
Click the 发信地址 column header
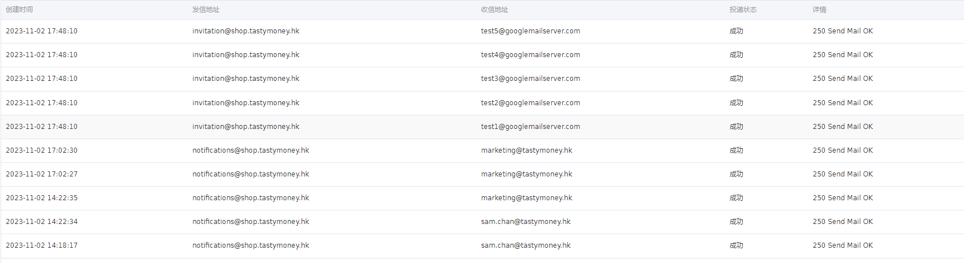pyautogui.click(x=206, y=10)
